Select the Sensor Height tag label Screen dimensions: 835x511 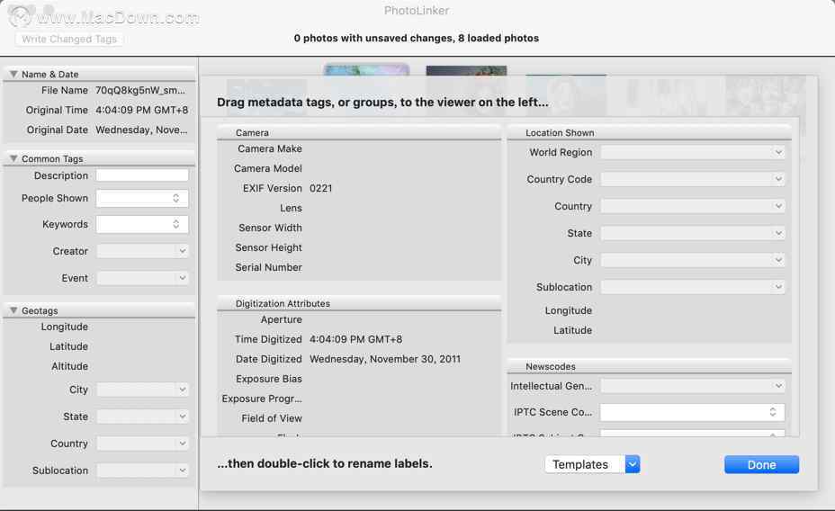[x=268, y=247]
